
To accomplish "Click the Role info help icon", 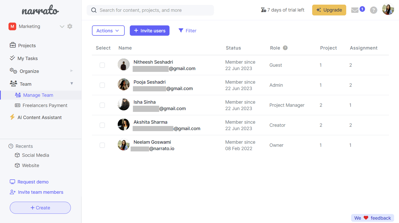I will (285, 48).
